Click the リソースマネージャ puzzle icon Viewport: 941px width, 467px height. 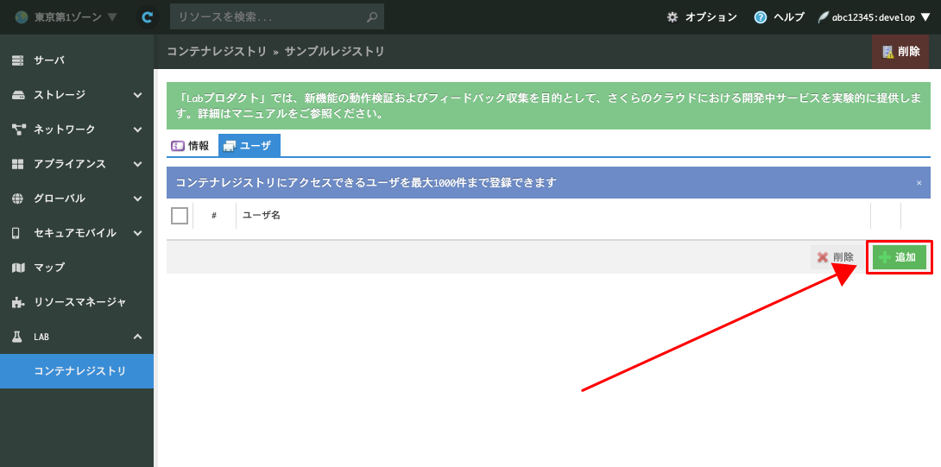18,302
